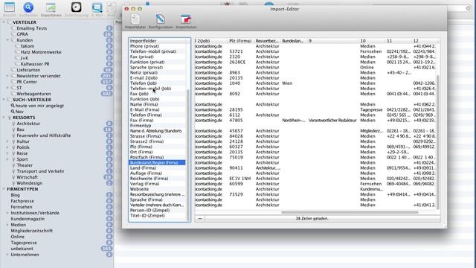Click the Importieren toolbar icon
The width and height of the screenshot is (476, 268).
pyautogui.click(x=186, y=19)
